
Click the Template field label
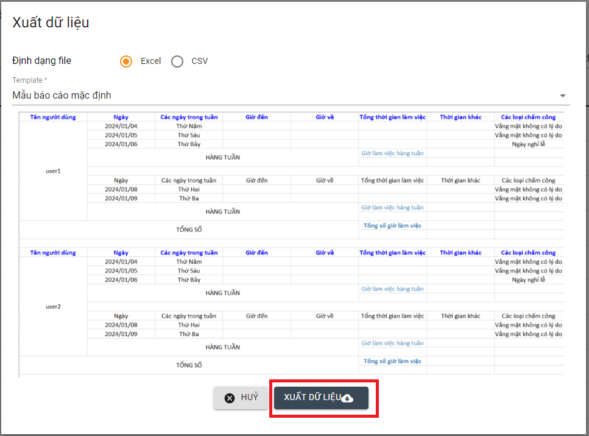pyautogui.click(x=29, y=80)
